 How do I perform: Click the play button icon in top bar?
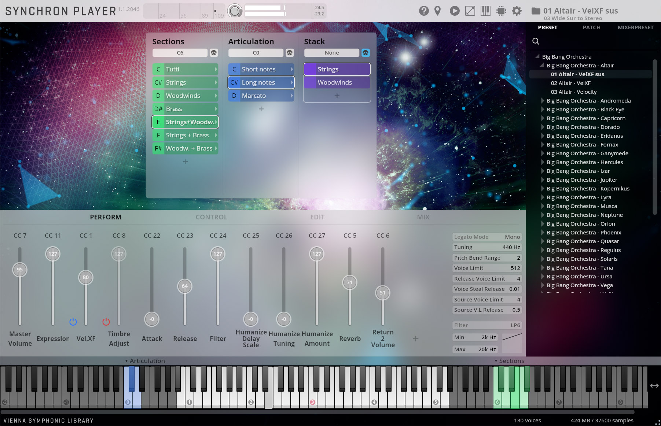pyautogui.click(x=455, y=11)
